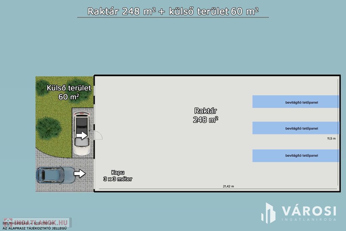Click the large palm plant on the grass
Image resolution: width=346 pixels, height=231 pixels.
pos(48,127)
